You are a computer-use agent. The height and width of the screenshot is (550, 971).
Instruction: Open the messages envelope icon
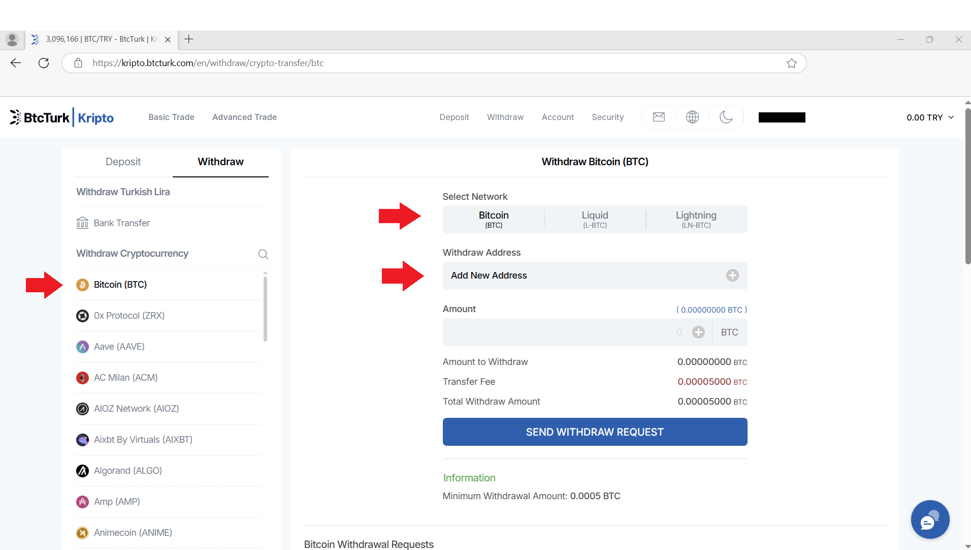click(x=659, y=117)
